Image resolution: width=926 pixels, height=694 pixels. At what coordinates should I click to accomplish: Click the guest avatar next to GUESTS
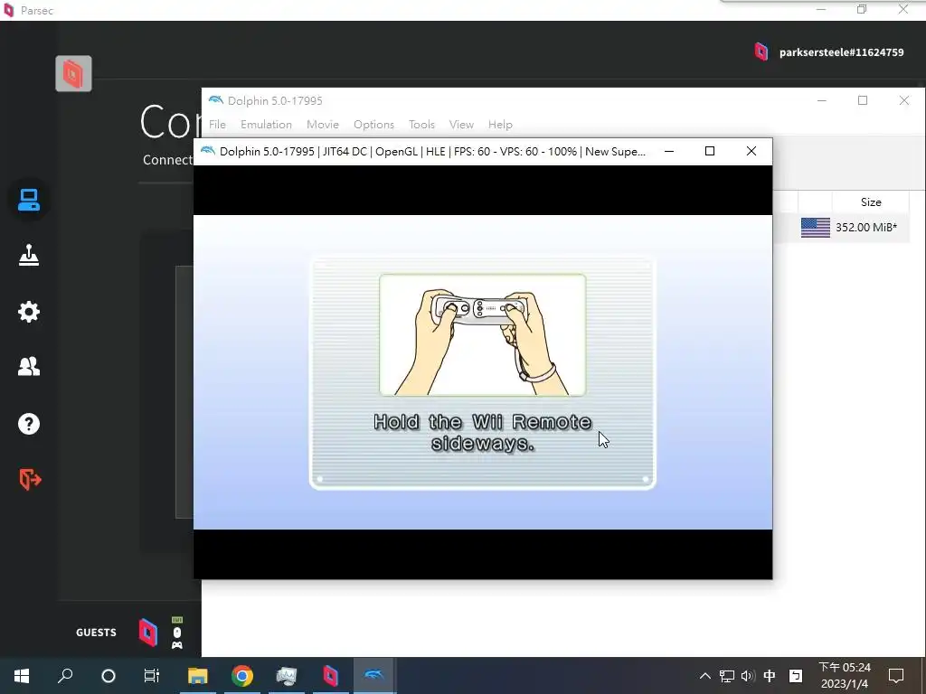coord(147,633)
